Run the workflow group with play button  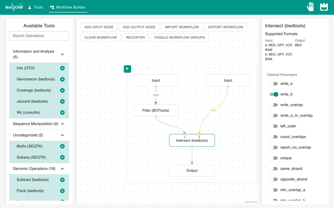[x=127, y=69]
